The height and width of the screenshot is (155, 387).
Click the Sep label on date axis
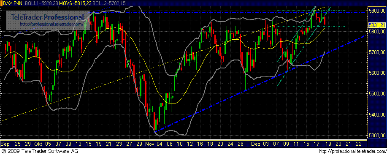[x=5, y=144]
